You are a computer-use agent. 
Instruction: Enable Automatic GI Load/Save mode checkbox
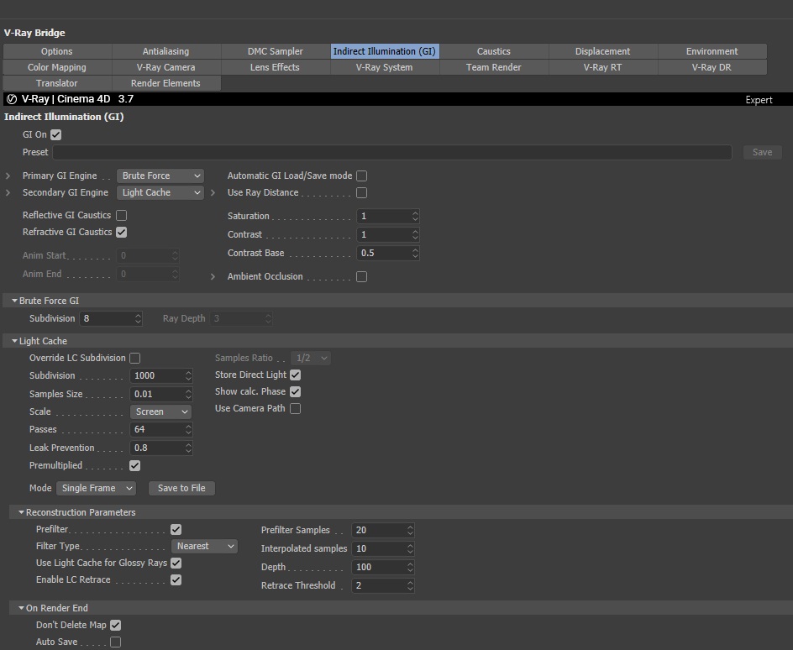pos(361,176)
